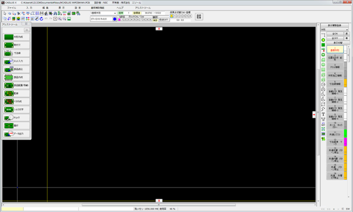353x212 pixels.
Task: Select the empty rectangle outline tool
Action: click(x=323, y=104)
